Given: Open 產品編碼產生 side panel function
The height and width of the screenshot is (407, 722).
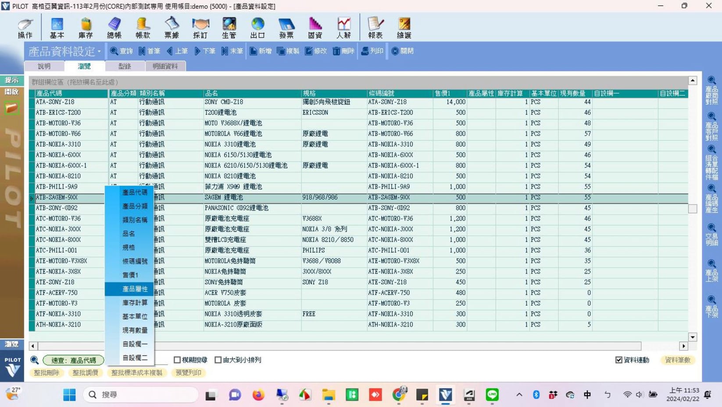Looking at the screenshot, I should (x=711, y=199).
